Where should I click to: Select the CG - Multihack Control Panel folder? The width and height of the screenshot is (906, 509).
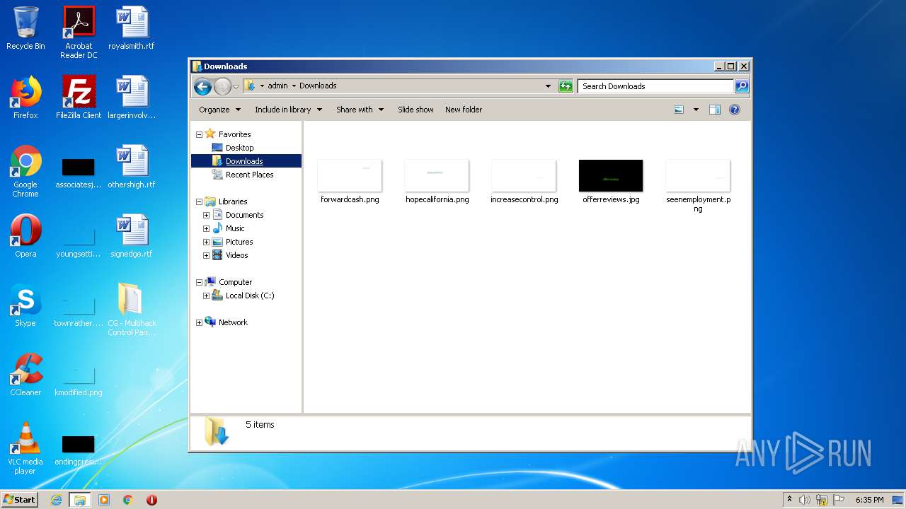click(132, 310)
